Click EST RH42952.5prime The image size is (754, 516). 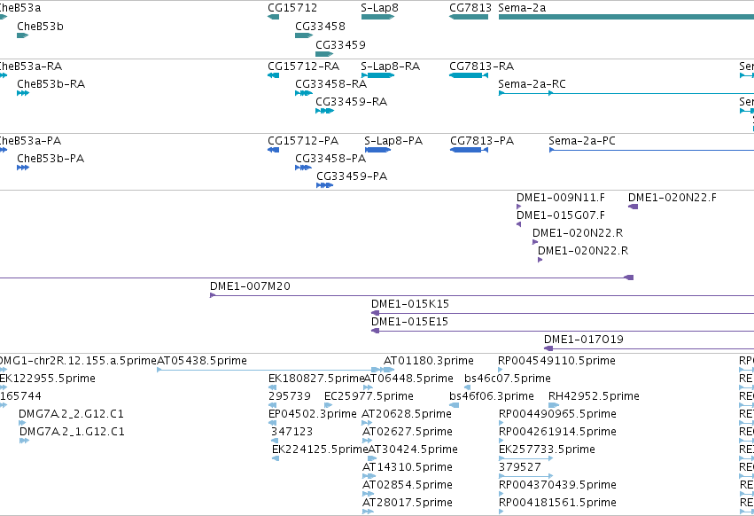click(x=594, y=396)
